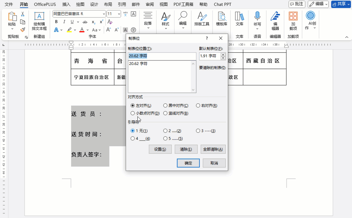Click the dialog help question mark
The height and width of the screenshot is (218, 352).
point(207,38)
